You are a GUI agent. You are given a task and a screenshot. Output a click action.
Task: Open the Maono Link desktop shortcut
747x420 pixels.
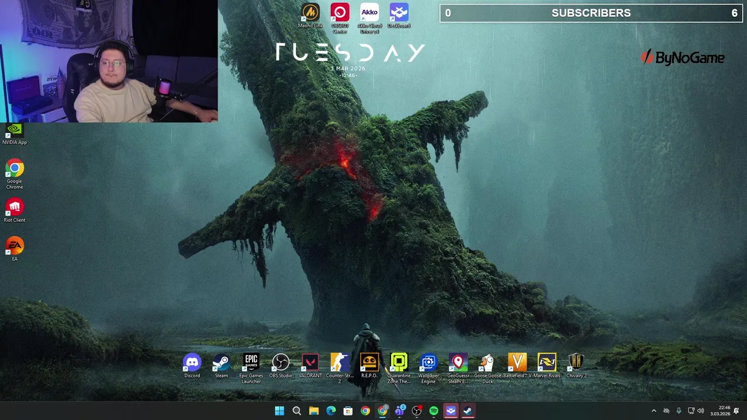310,16
